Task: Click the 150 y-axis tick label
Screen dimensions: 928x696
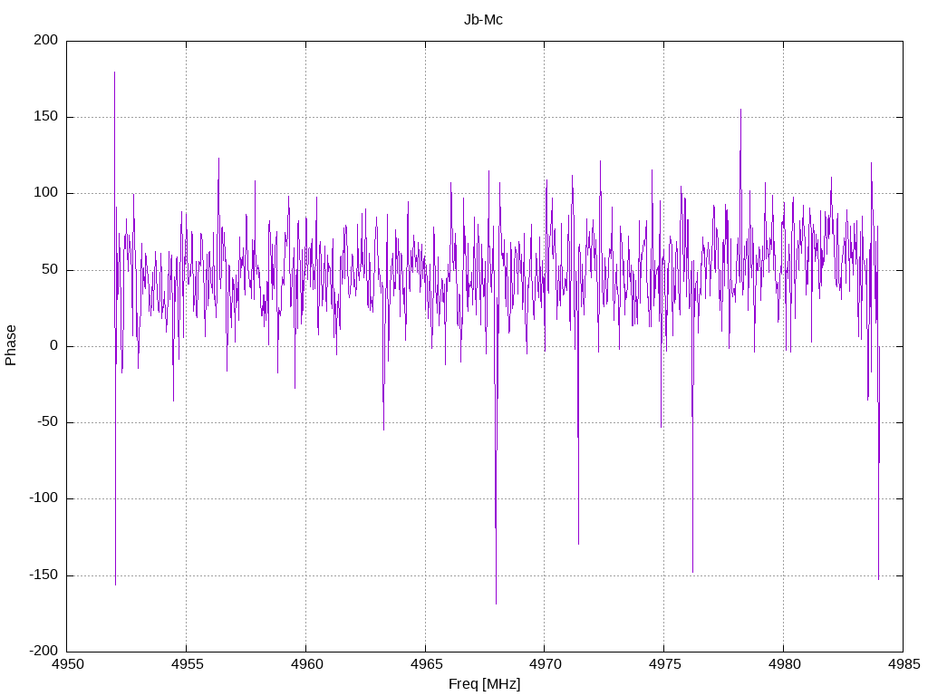Action: tap(46, 117)
